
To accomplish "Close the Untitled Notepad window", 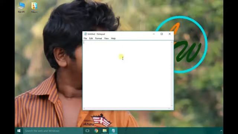I will (x=170, y=34).
